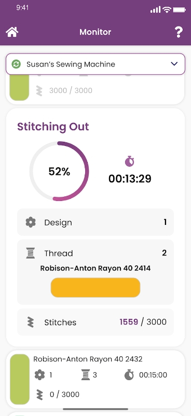
Task: Open the Robison-Anton Rayon 40 2432 card
Action: pos(95,380)
